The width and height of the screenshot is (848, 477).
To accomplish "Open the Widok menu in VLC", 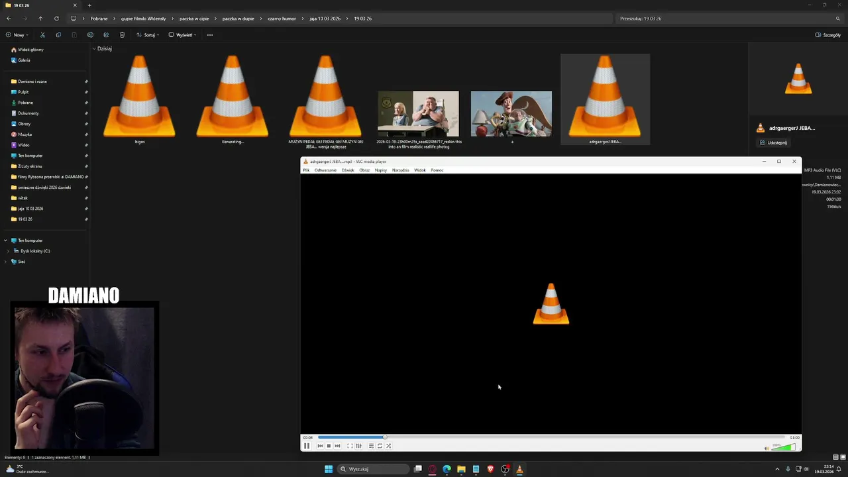I will 420,170.
